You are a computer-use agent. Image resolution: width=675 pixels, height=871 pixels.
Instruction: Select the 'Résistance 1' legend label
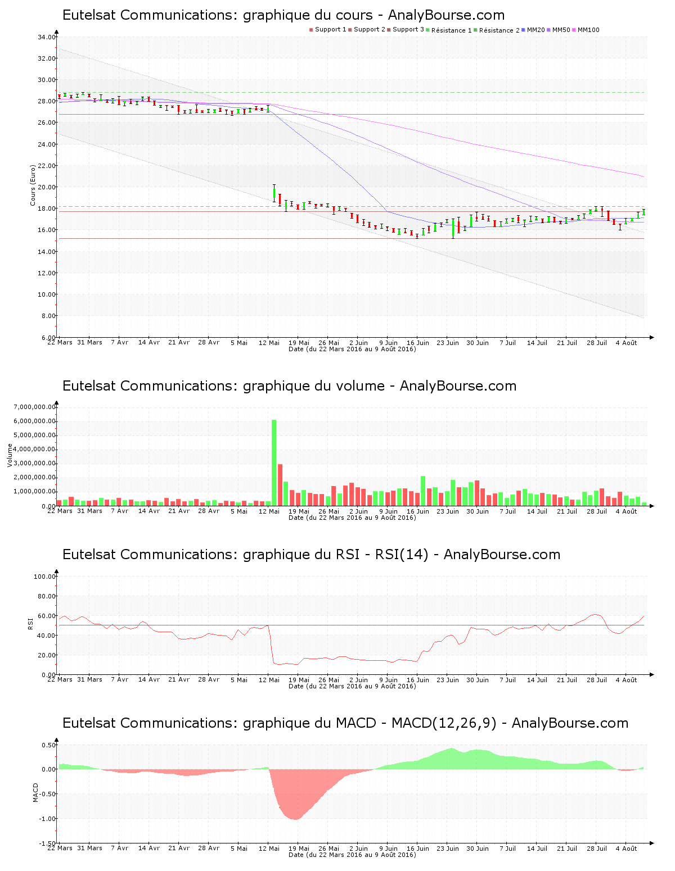coord(452,30)
